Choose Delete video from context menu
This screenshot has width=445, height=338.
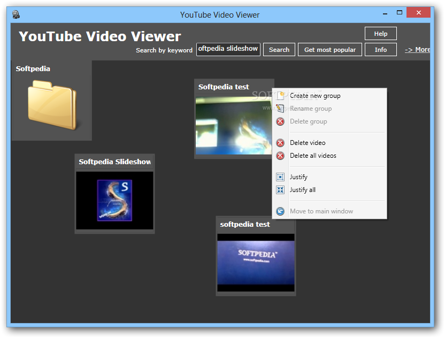pyautogui.click(x=329, y=143)
